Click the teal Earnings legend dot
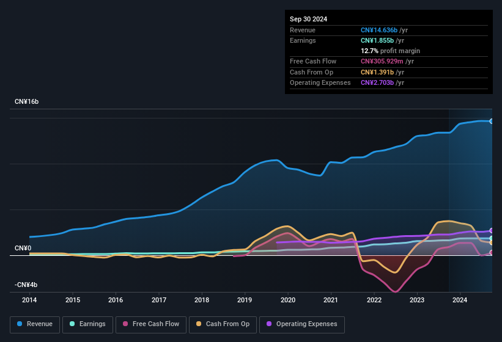This screenshot has width=502, height=342. (x=73, y=324)
